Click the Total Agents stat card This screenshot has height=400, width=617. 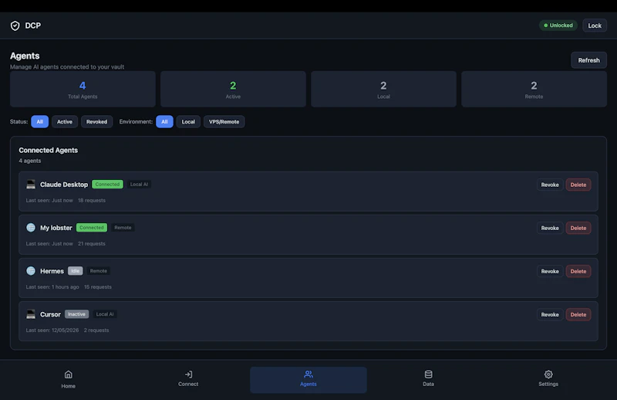83,89
